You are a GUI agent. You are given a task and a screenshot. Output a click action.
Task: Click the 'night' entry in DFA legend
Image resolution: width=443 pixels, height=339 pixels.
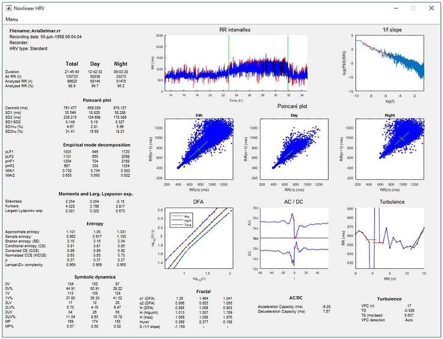coord(181,221)
